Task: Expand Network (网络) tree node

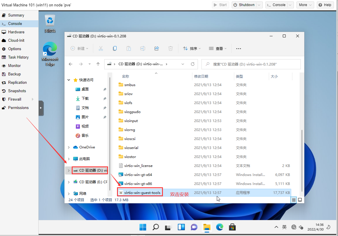Action: tap(69, 194)
